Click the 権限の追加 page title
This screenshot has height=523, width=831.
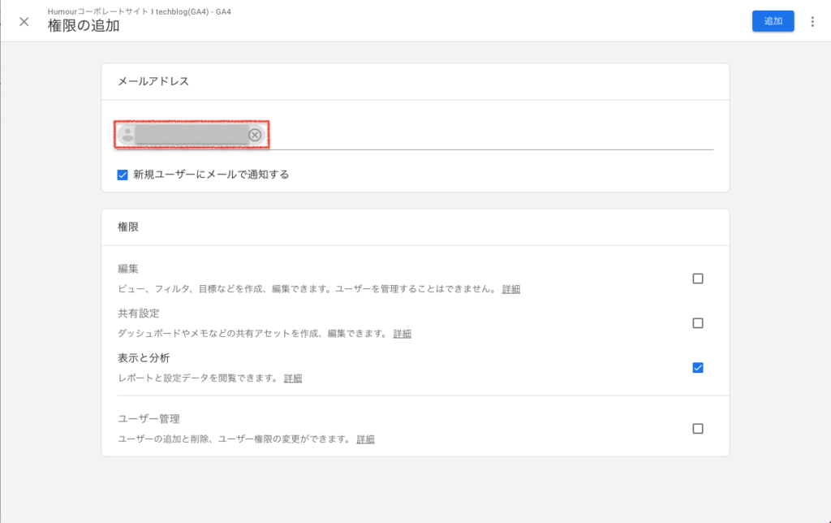pos(84,26)
